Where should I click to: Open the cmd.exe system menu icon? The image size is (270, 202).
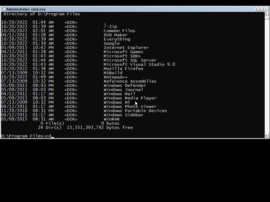click(x=3, y=9)
